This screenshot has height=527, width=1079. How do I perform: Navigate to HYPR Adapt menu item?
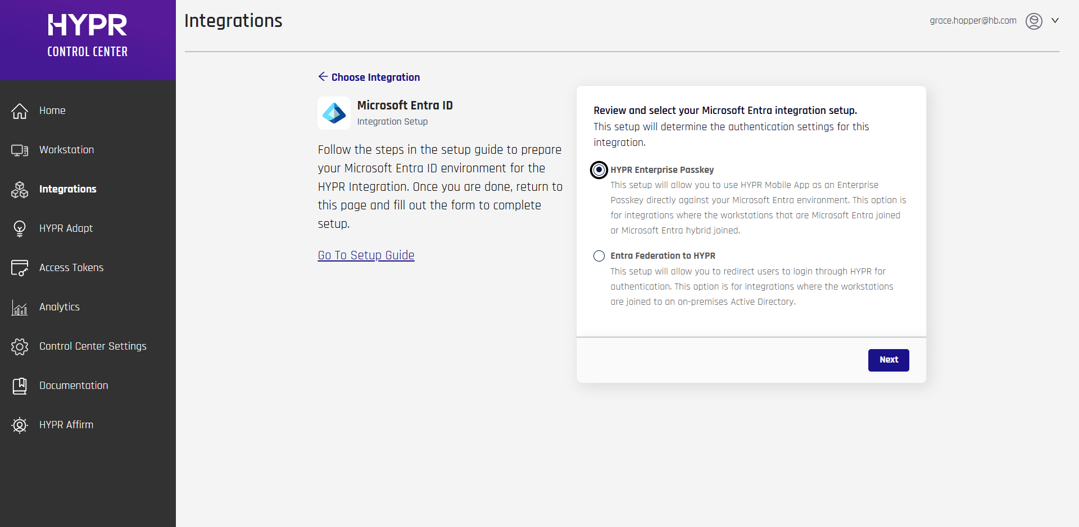pyautogui.click(x=66, y=228)
